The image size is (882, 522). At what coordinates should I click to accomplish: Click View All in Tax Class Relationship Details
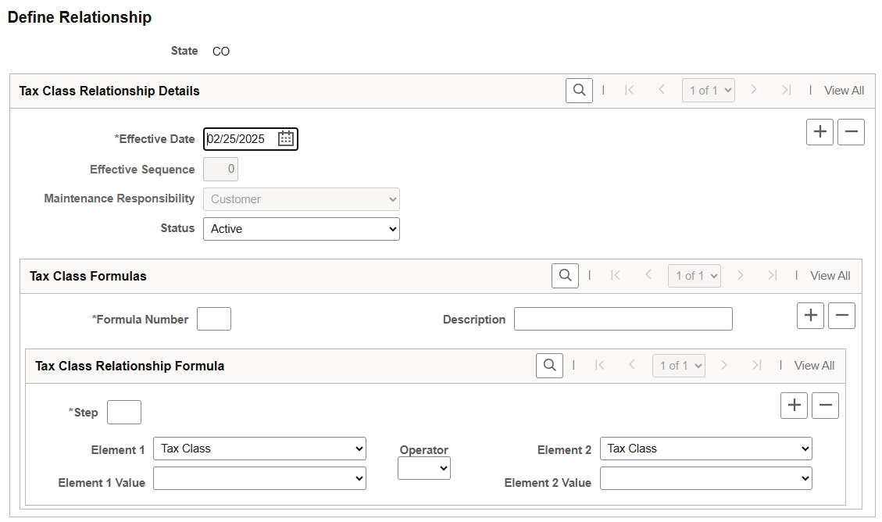click(x=844, y=91)
